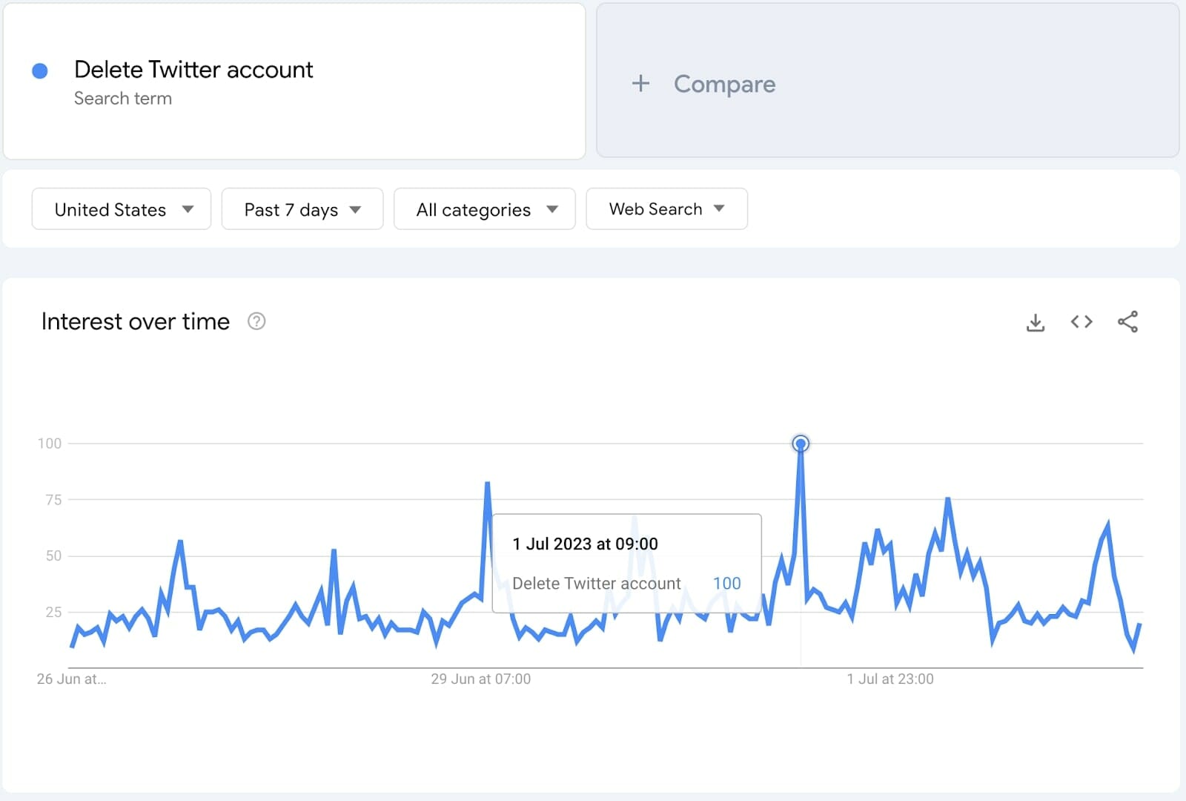The image size is (1186, 801).
Task: Edit the Delete Twitter account search term
Action: click(x=193, y=70)
